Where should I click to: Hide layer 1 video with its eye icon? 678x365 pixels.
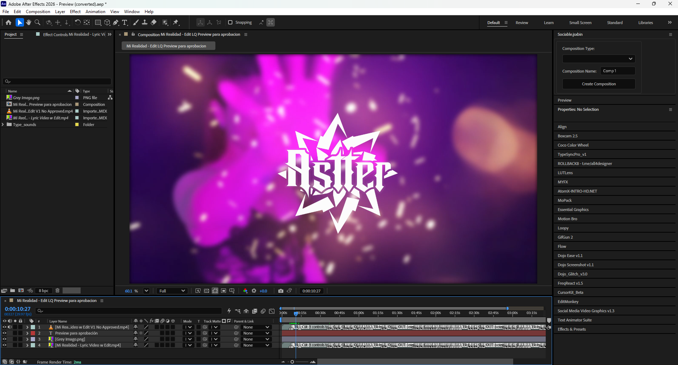[5, 327]
